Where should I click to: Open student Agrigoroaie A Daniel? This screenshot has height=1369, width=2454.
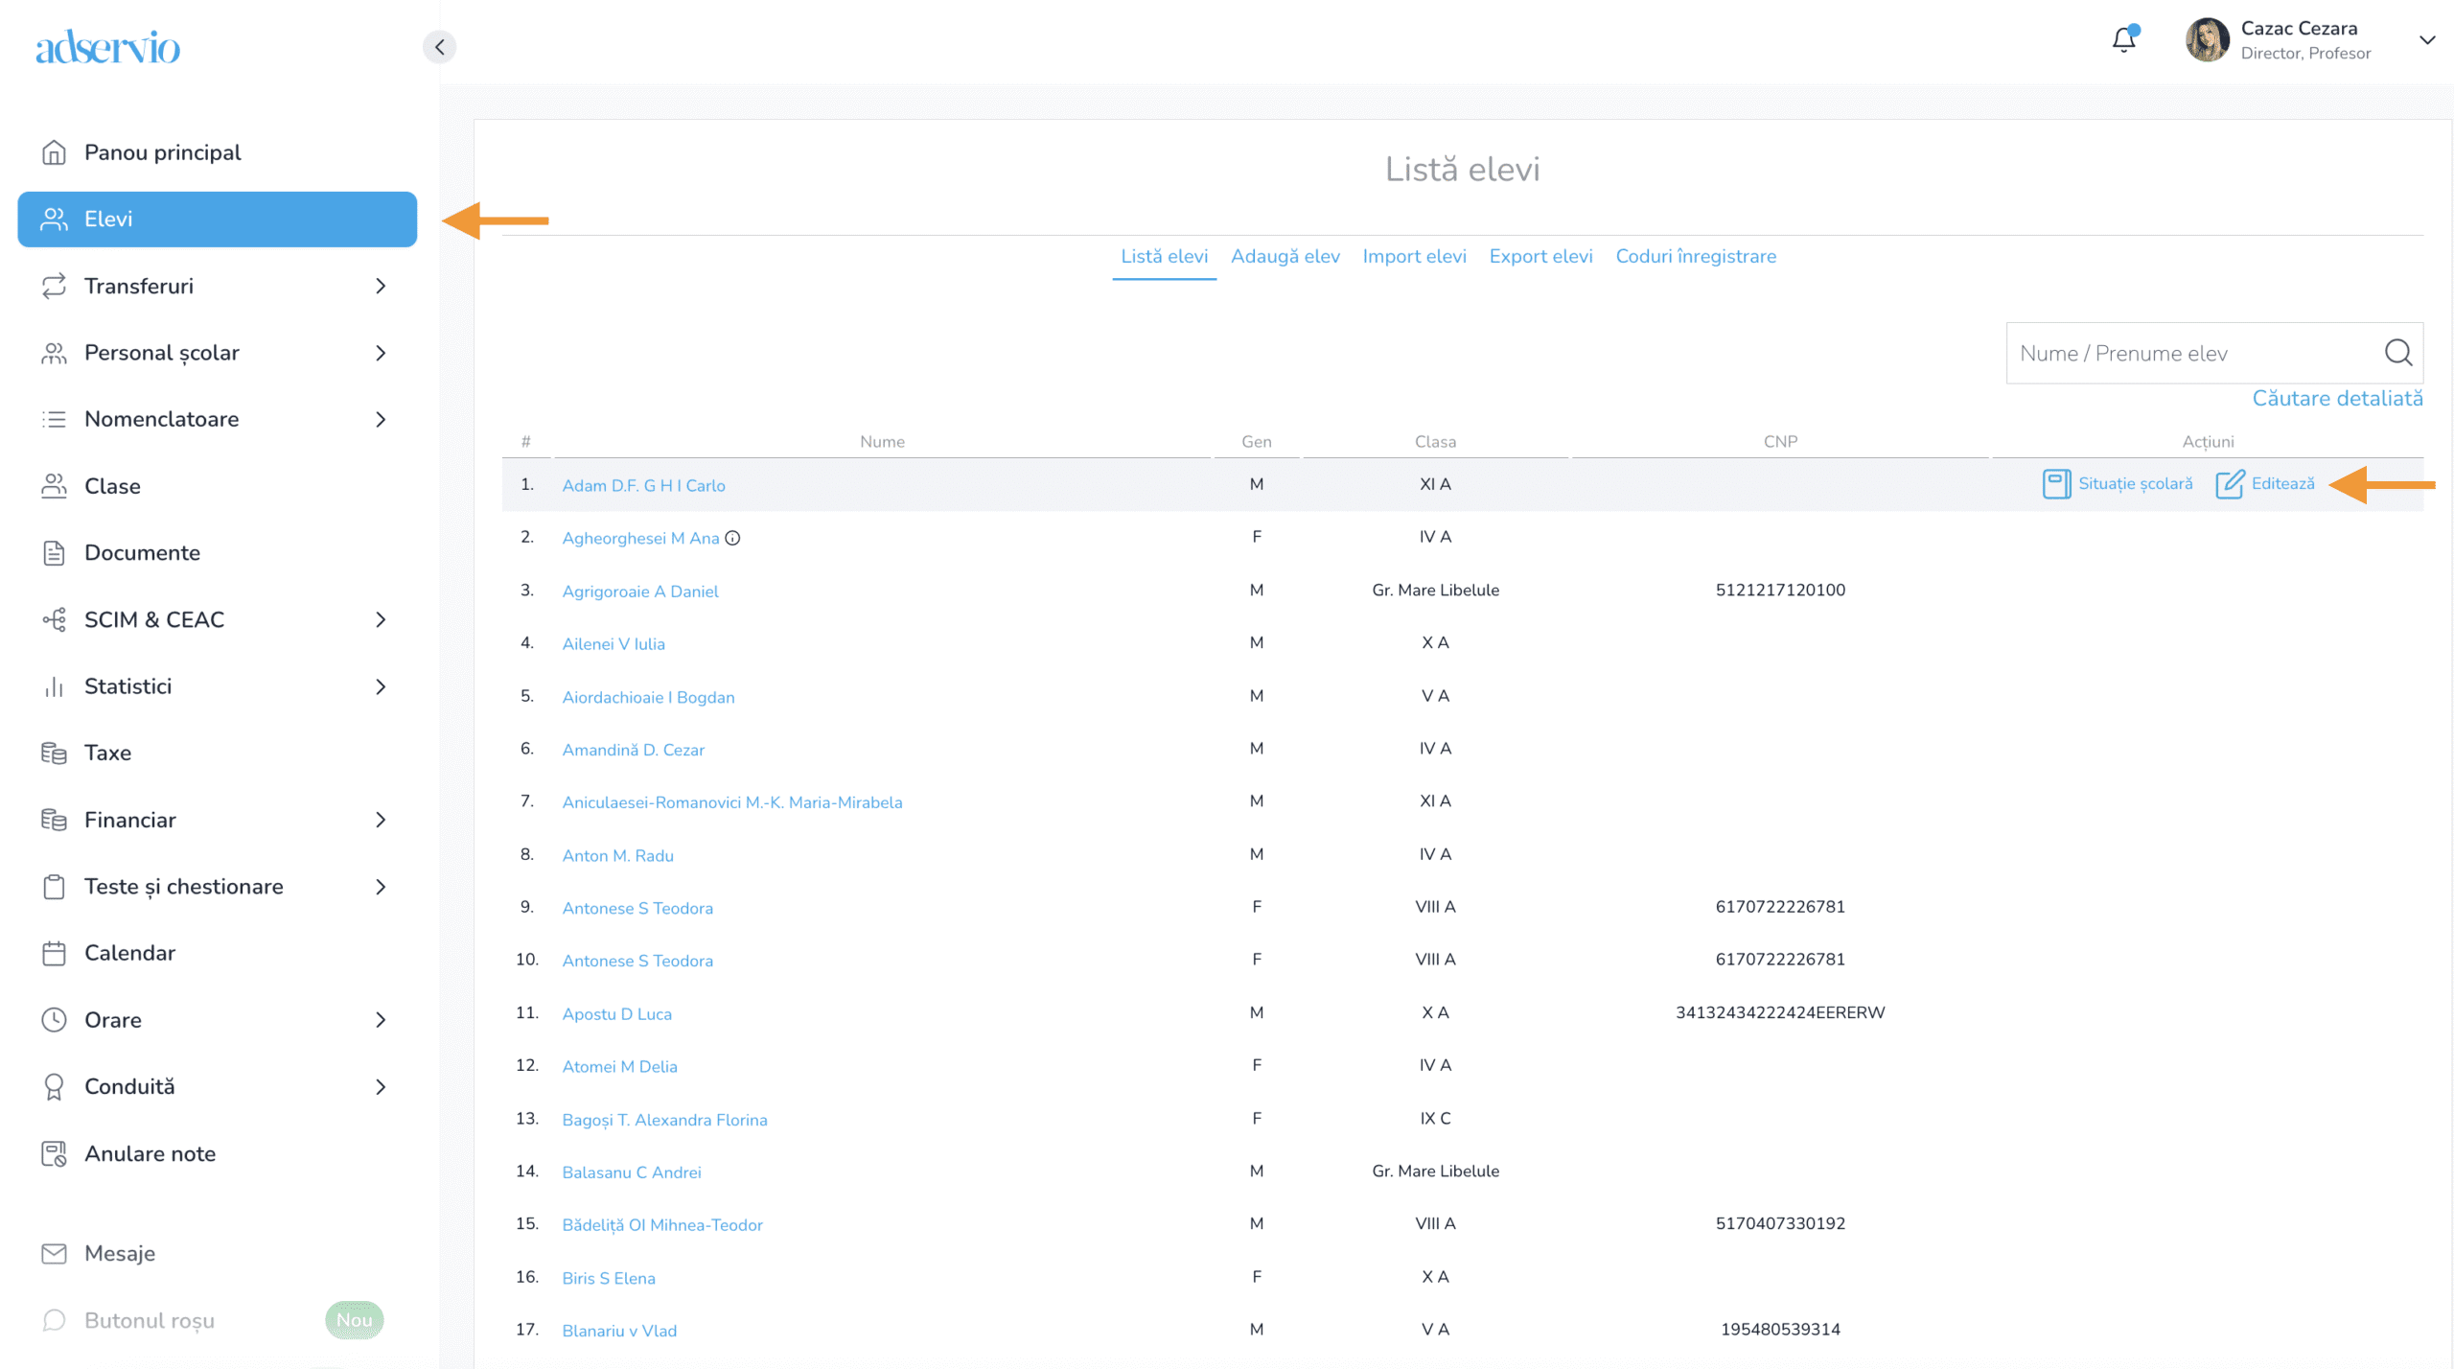[639, 592]
